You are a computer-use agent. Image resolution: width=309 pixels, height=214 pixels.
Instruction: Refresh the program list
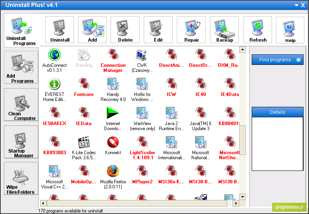coord(258,30)
